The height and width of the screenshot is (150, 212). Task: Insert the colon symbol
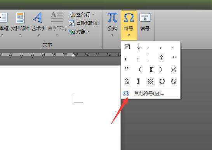pos(137,59)
